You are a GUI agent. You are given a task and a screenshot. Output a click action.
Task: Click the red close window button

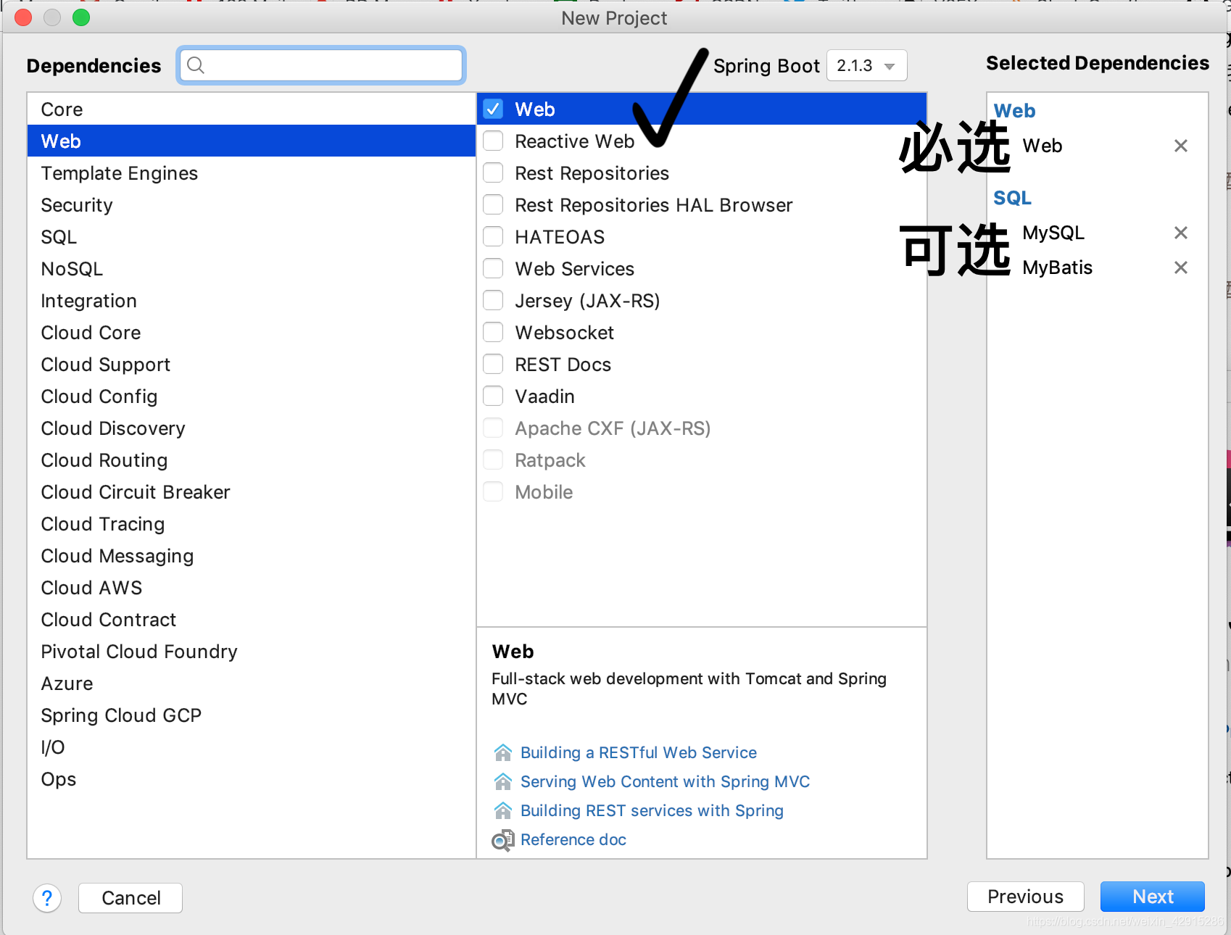coord(23,17)
